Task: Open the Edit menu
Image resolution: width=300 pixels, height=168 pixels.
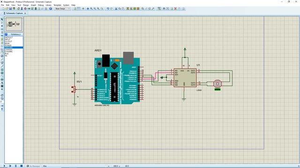Action: [x=7, y=5]
